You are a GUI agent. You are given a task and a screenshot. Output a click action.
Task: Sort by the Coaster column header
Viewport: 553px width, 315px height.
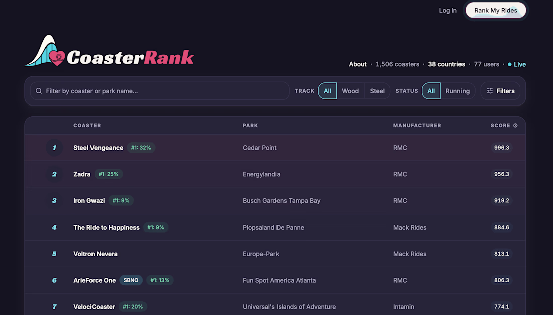[x=87, y=126]
